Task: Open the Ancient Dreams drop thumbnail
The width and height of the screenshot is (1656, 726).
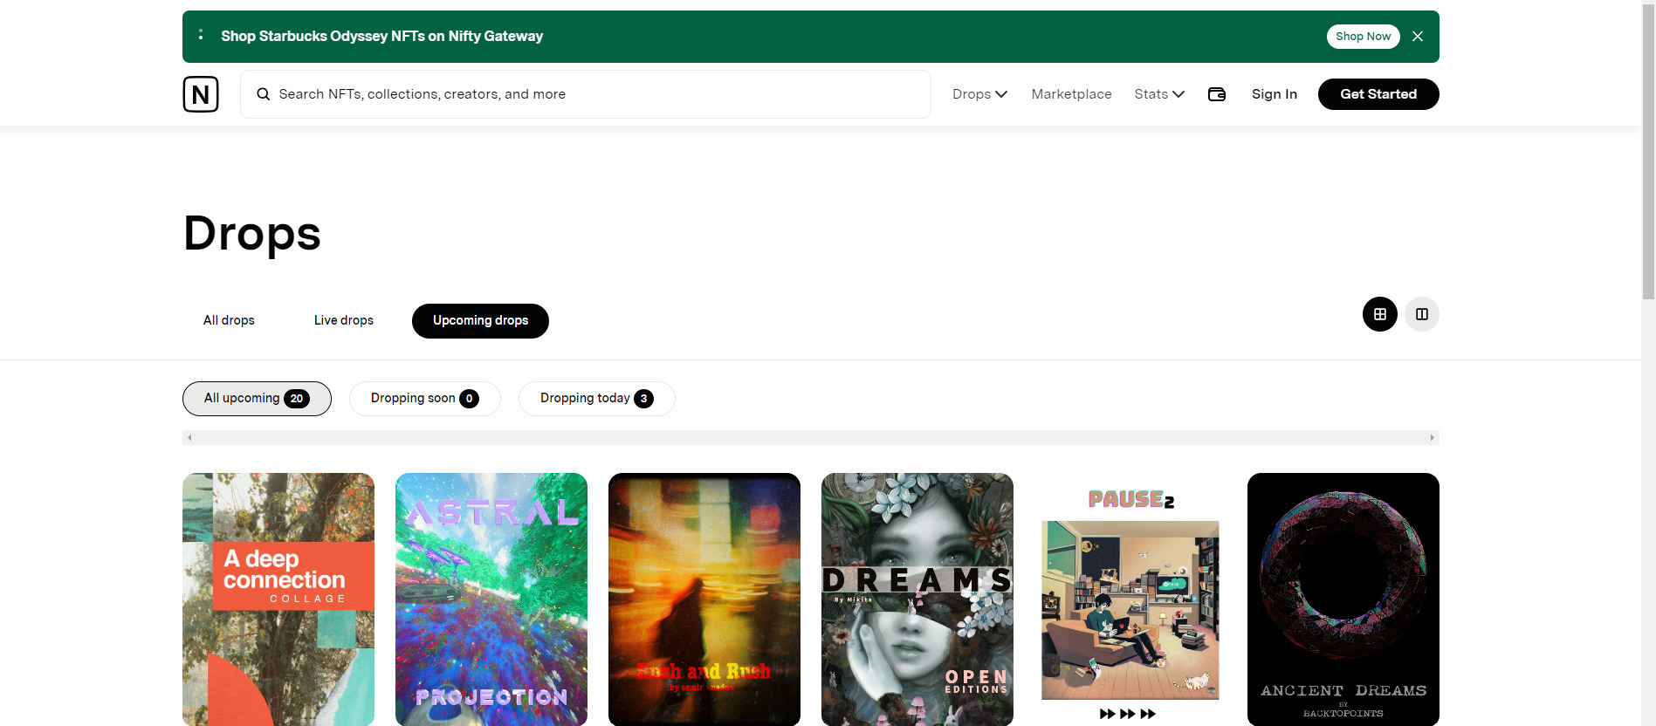Action: tap(1343, 599)
